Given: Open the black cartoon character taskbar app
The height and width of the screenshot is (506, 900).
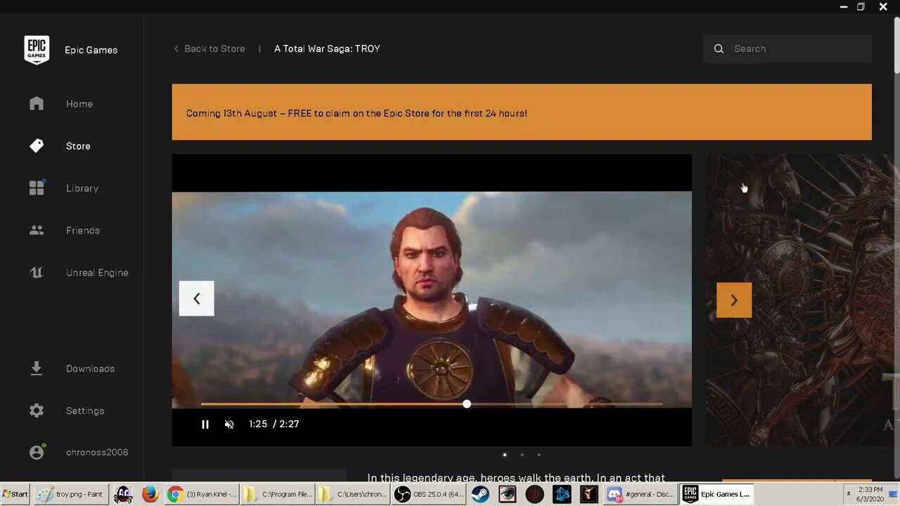Looking at the screenshot, I should click(123, 494).
